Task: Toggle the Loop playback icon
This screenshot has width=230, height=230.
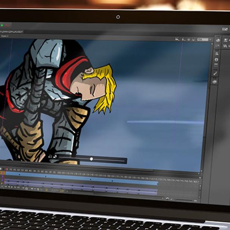Action: (x=27, y=189)
